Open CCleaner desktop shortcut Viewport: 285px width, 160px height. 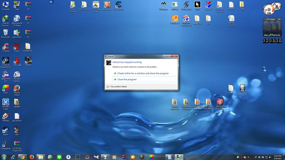pyautogui.click(x=6, y=47)
